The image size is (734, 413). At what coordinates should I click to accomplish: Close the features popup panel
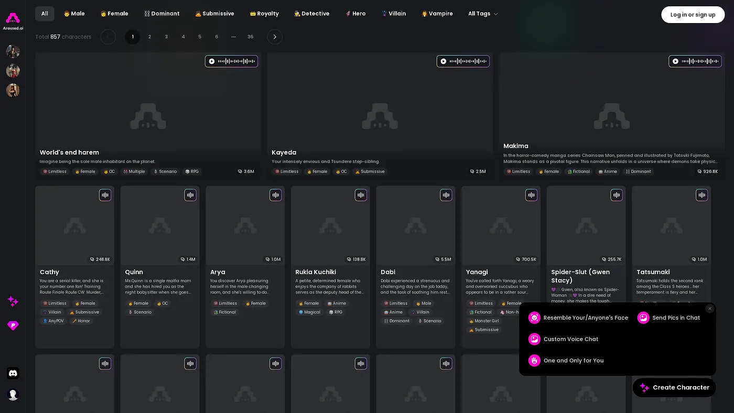tap(710, 309)
